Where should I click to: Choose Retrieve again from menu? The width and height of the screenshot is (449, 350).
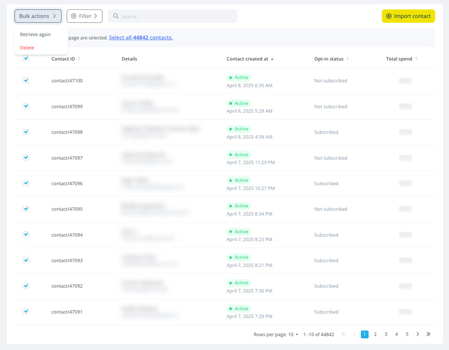click(x=35, y=35)
